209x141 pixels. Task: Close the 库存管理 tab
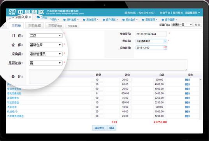176,20
